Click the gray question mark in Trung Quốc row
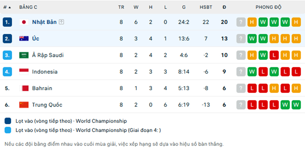 tap(241, 105)
